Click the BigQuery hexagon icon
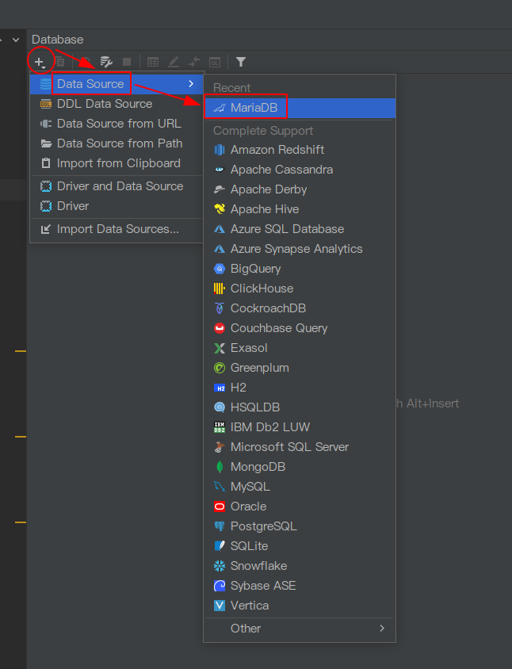The height and width of the screenshot is (669, 512). point(220,269)
